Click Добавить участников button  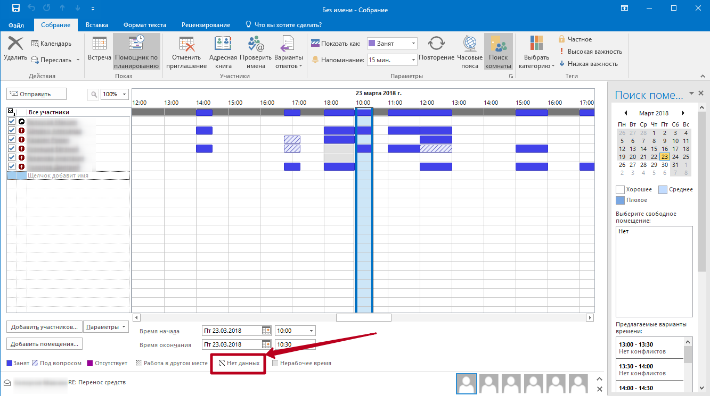(44, 327)
